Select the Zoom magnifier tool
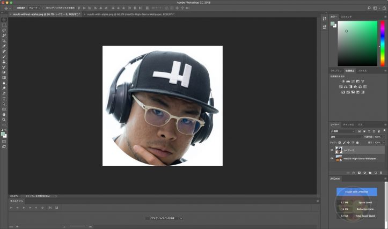Image resolution: width=388 pixels, height=229 pixels. (4, 120)
